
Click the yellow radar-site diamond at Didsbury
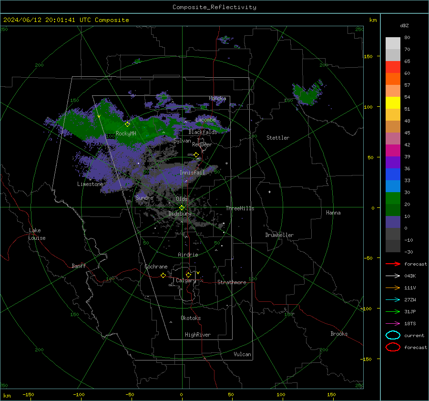[182, 208]
